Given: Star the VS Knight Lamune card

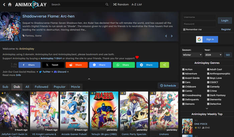Looking at the screenshot, I should tap(33, 93).
